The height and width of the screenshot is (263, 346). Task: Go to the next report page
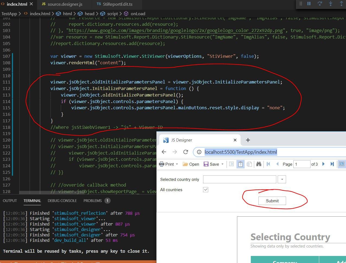pos(323,164)
